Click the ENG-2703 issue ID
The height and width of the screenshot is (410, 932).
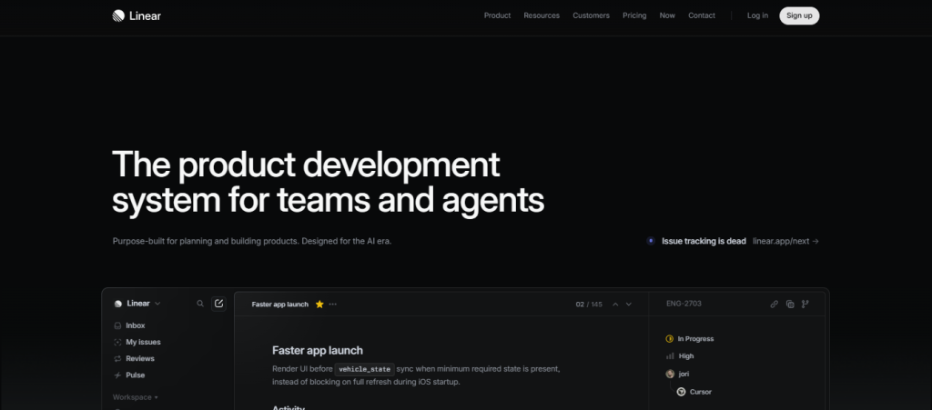pos(684,304)
